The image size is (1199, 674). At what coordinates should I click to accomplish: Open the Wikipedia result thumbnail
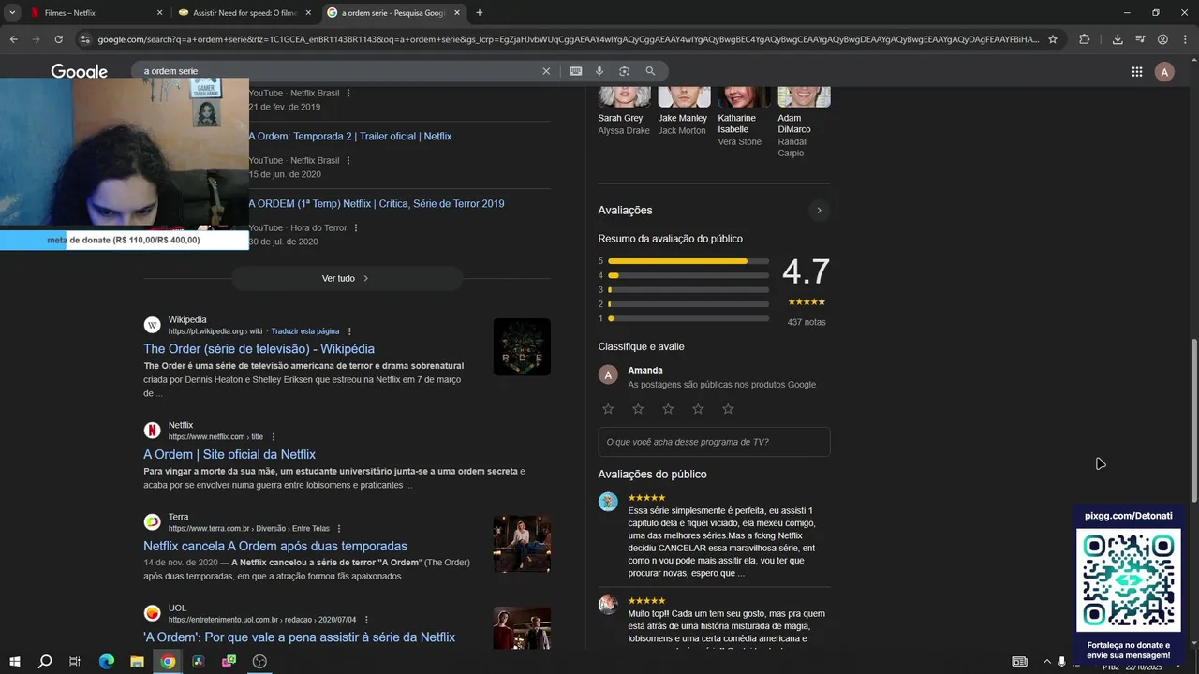[522, 347]
